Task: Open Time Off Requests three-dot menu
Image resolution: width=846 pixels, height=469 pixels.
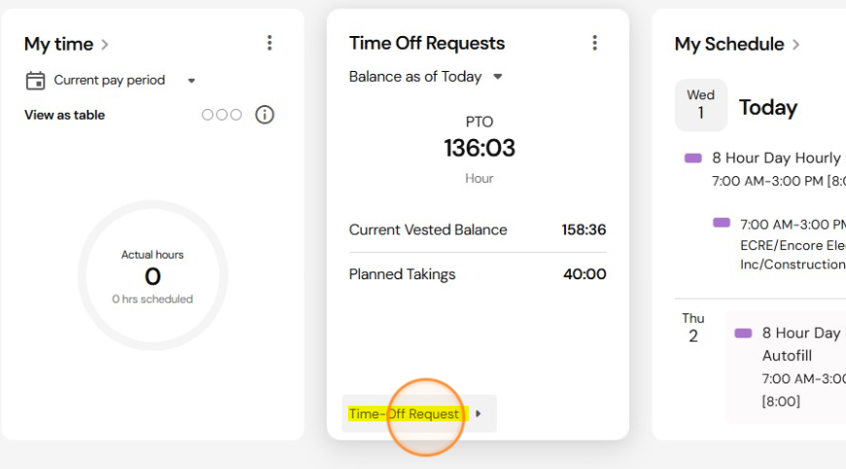Action: [x=594, y=43]
